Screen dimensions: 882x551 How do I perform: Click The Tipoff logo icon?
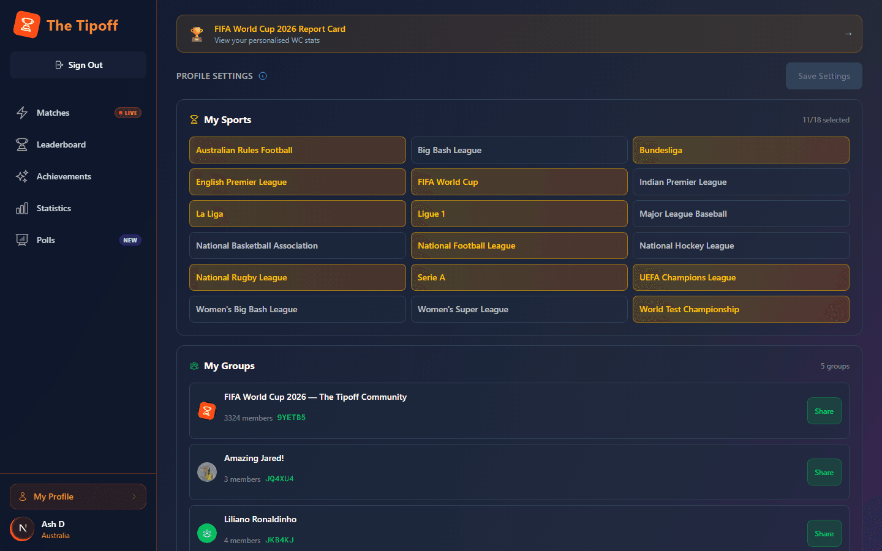click(x=27, y=25)
